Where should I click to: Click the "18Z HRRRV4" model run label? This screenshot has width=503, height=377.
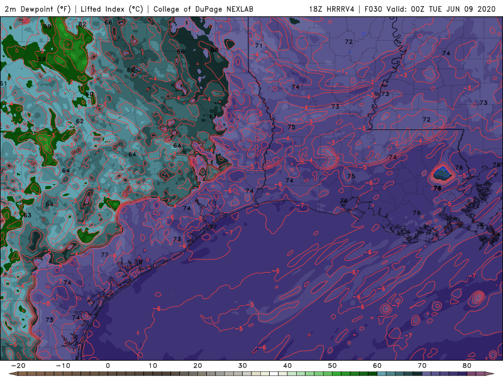pos(332,9)
